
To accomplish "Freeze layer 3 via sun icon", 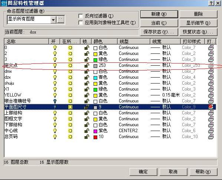I will [70, 60].
